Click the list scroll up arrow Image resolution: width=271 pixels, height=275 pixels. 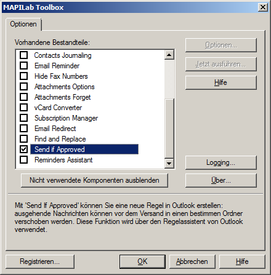pos(169,55)
